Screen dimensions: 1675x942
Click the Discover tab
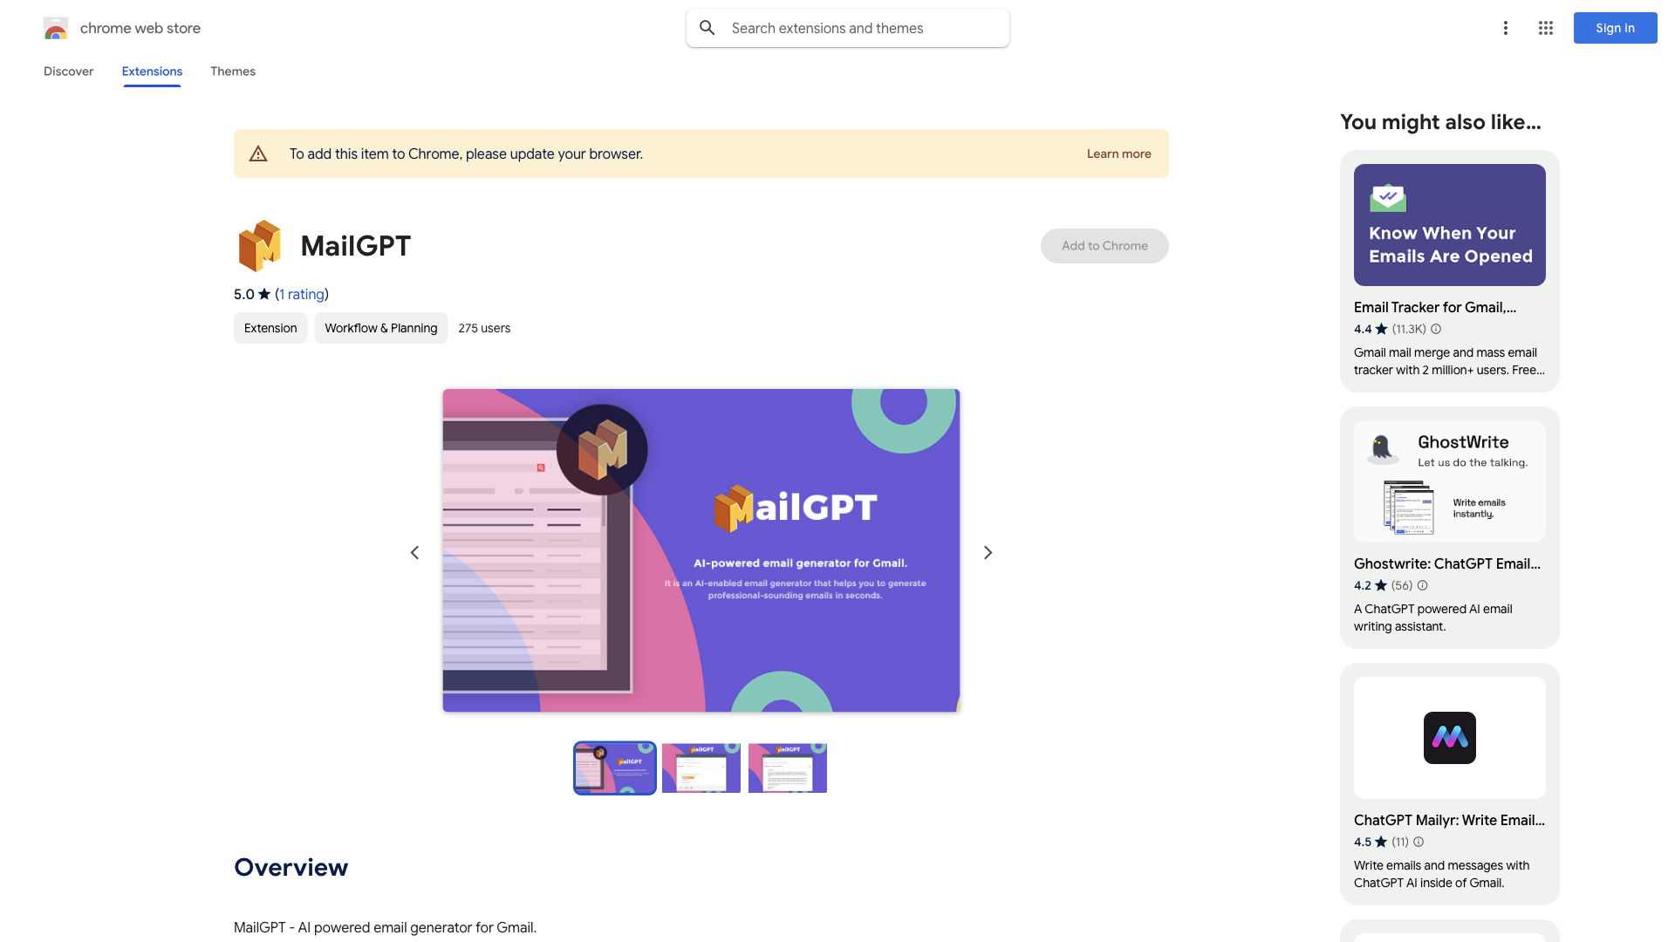[x=68, y=72]
